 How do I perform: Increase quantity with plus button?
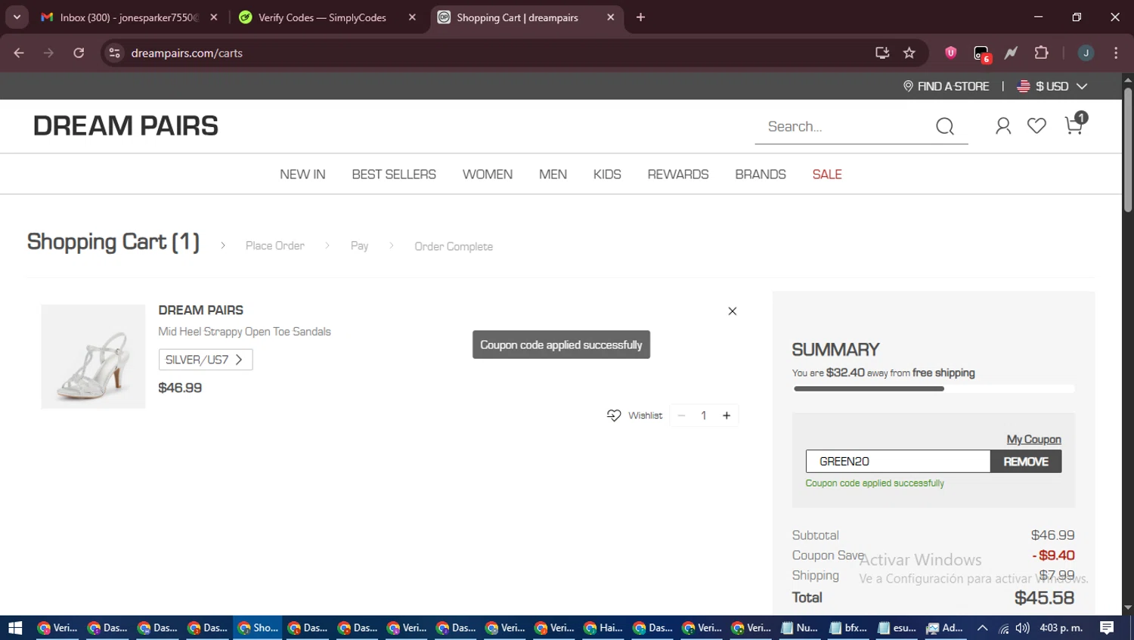click(x=727, y=416)
